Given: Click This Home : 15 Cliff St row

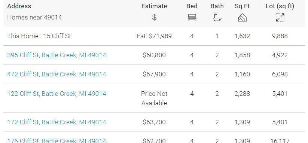Looking at the screenshot, I should (154, 36).
